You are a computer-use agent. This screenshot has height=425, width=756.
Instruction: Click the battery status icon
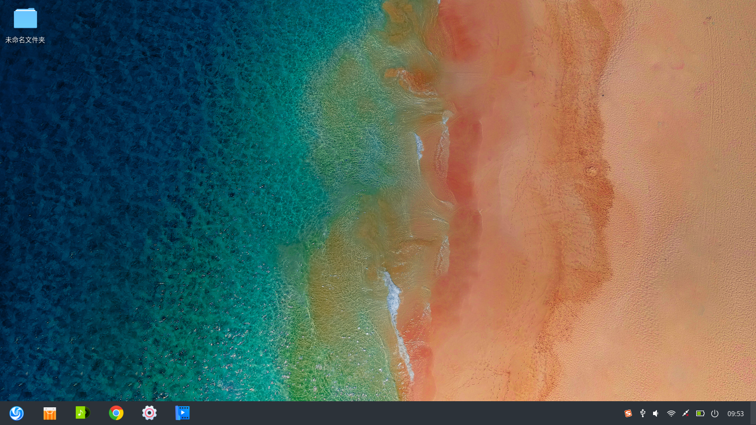(700, 413)
